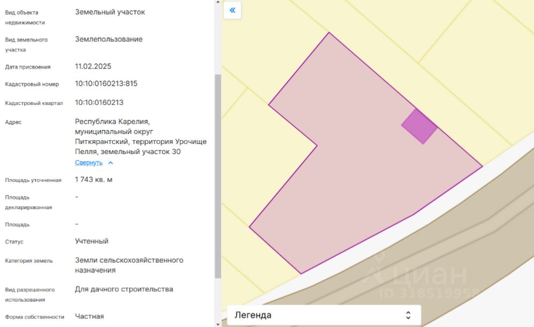Viewport: 534px width, 327px height.
Task: Click the 'Вид разрешенного использования' label
Action: click(30, 295)
